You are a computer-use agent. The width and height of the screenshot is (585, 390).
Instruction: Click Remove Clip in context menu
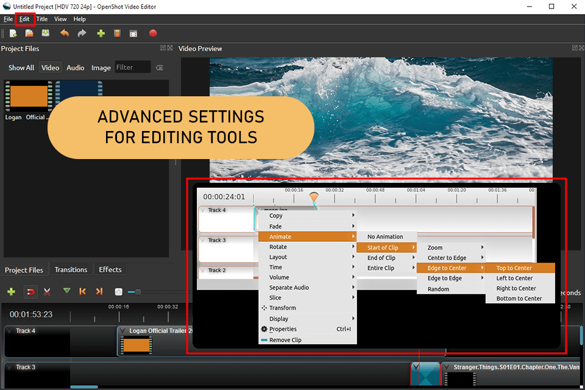pyautogui.click(x=307, y=340)
